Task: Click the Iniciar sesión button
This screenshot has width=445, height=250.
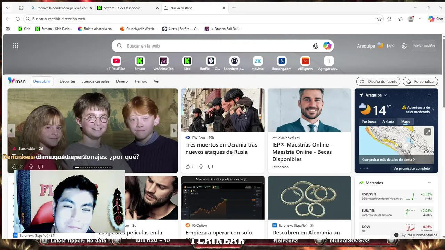Action: point(423,46)
